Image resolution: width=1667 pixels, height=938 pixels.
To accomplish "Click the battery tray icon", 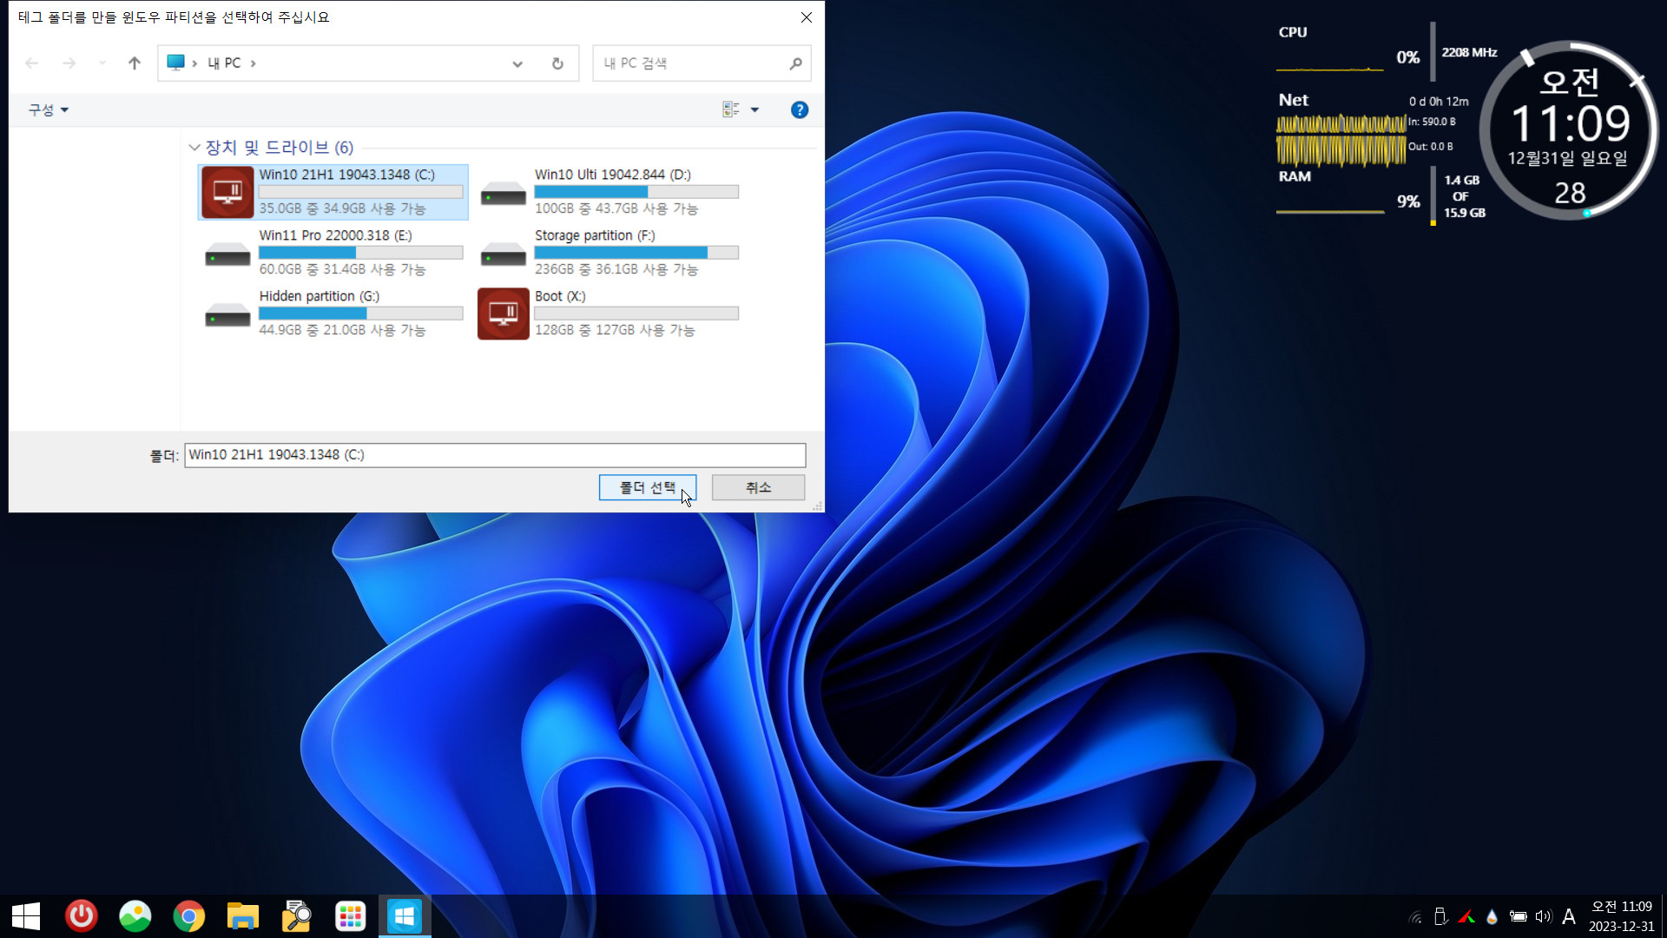I will 1519,916.
